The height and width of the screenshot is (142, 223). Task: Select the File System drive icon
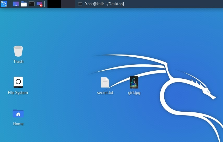tap(18, 82)
